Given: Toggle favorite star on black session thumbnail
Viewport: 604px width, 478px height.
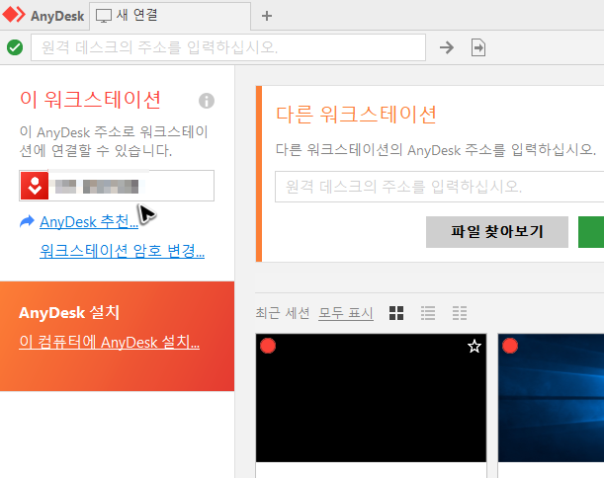Looking at the screenshot, I should (x=475, y=347).
